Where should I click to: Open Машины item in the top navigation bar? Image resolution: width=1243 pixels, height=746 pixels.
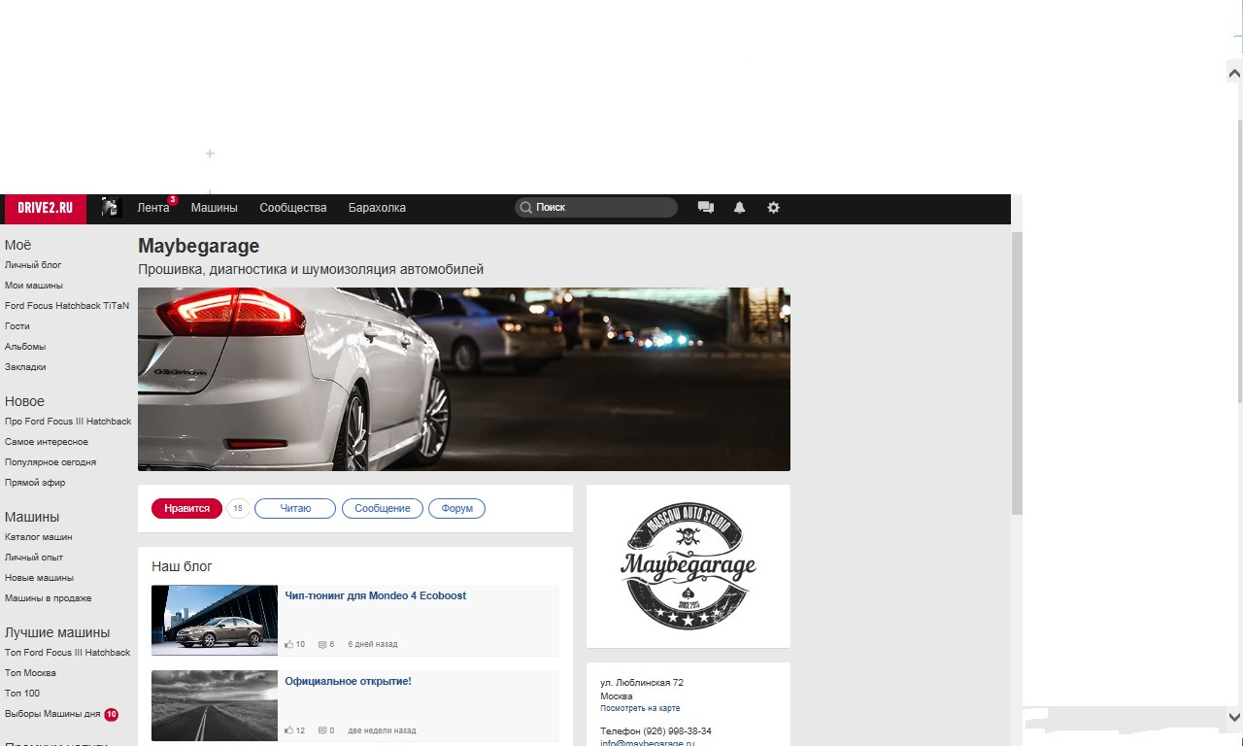214,208
